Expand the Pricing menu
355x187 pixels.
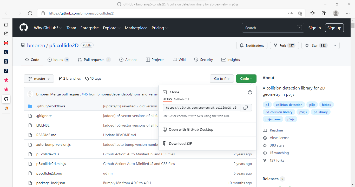point(160,28)
